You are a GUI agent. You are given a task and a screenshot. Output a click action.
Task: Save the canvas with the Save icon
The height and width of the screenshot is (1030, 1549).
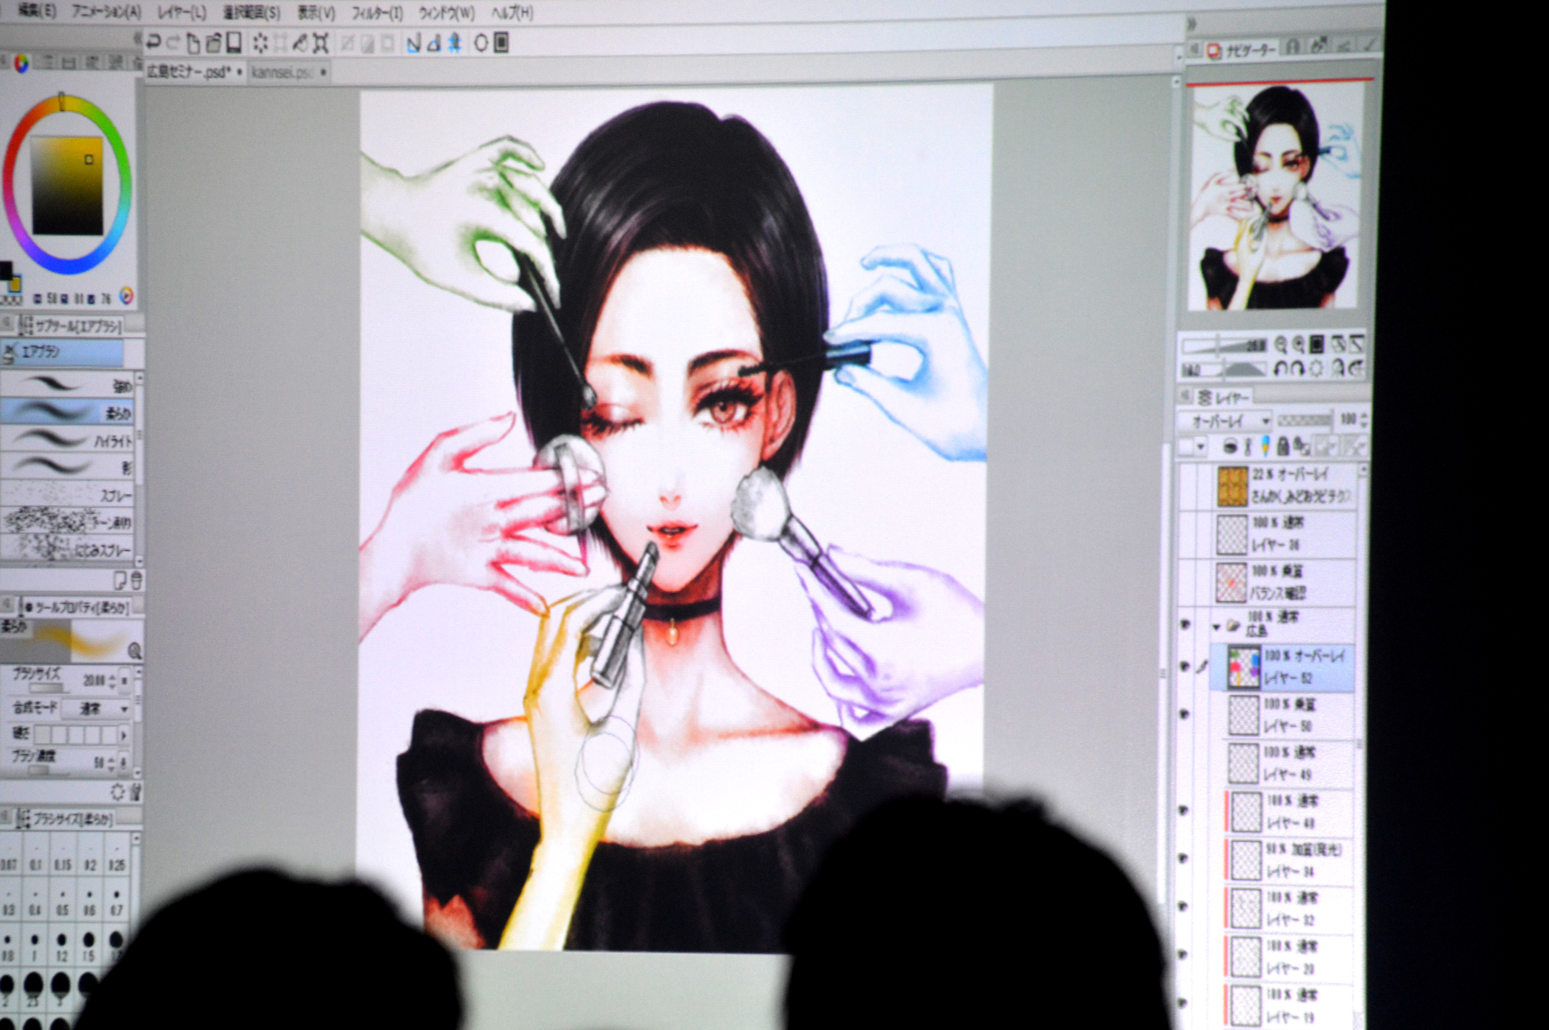click(234, 43)
